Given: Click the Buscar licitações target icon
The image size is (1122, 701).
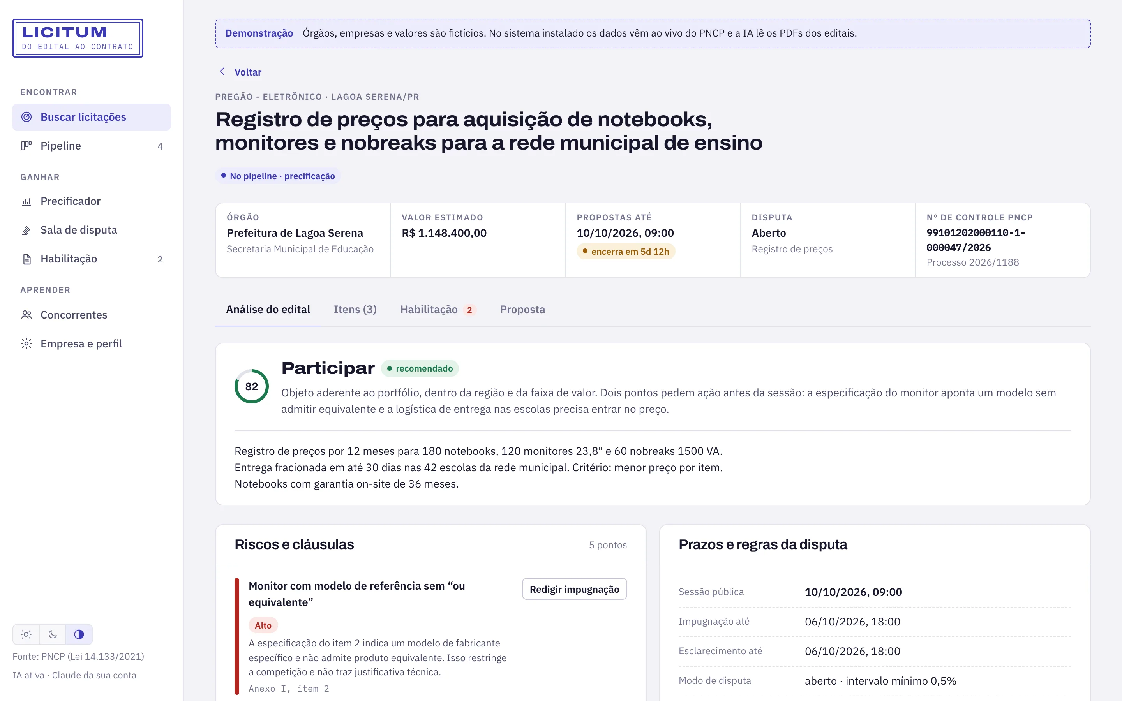Looking at the screenshot, I should tap(26, 117).
